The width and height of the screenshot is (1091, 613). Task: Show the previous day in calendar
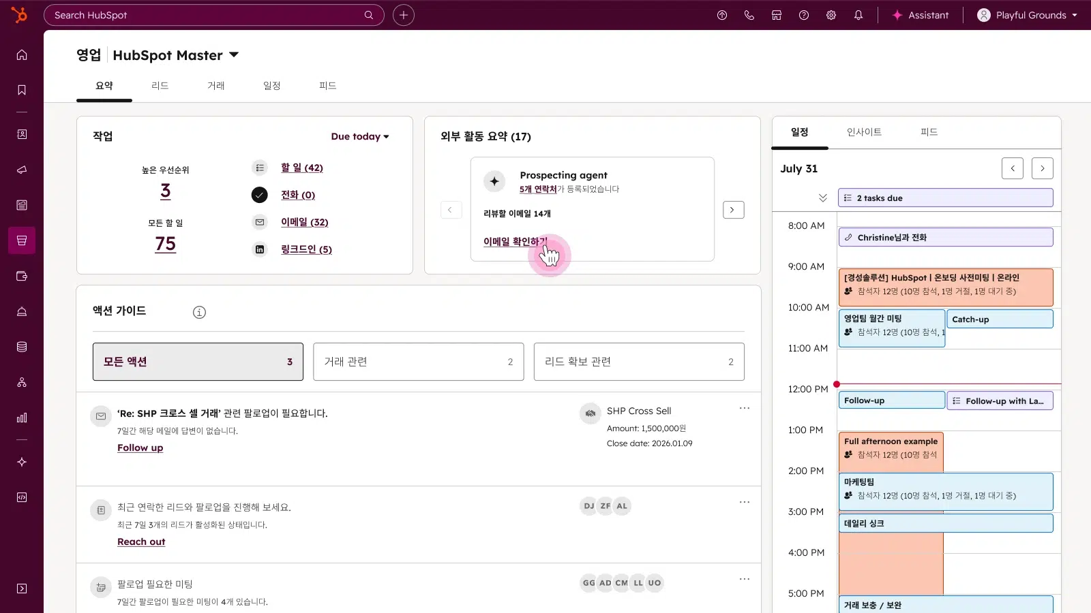pos(1013,168)
